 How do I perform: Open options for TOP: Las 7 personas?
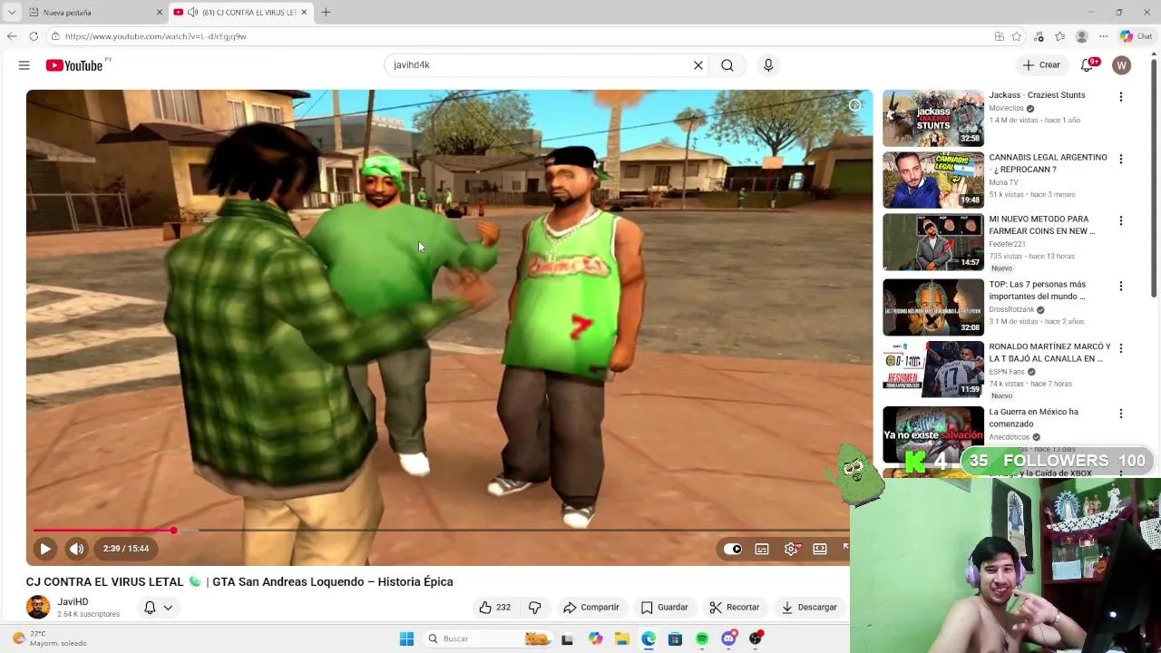pos(1121,287)
